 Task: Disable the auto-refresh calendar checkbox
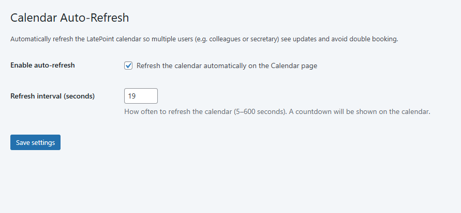coord(128,65)
